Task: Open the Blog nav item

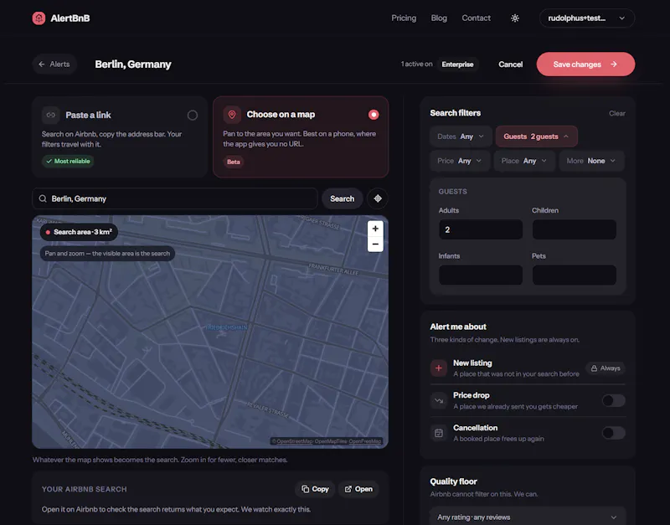Action: [439, 18]
